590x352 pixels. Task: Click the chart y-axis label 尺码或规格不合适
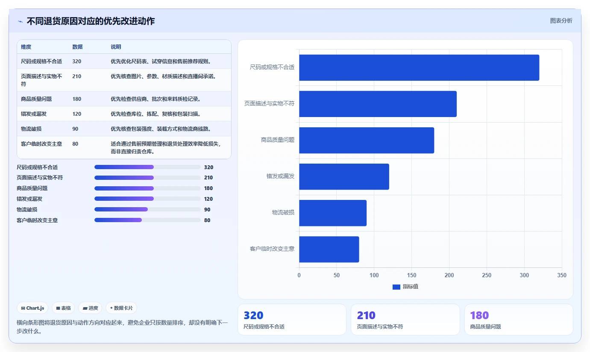(272, 67)
